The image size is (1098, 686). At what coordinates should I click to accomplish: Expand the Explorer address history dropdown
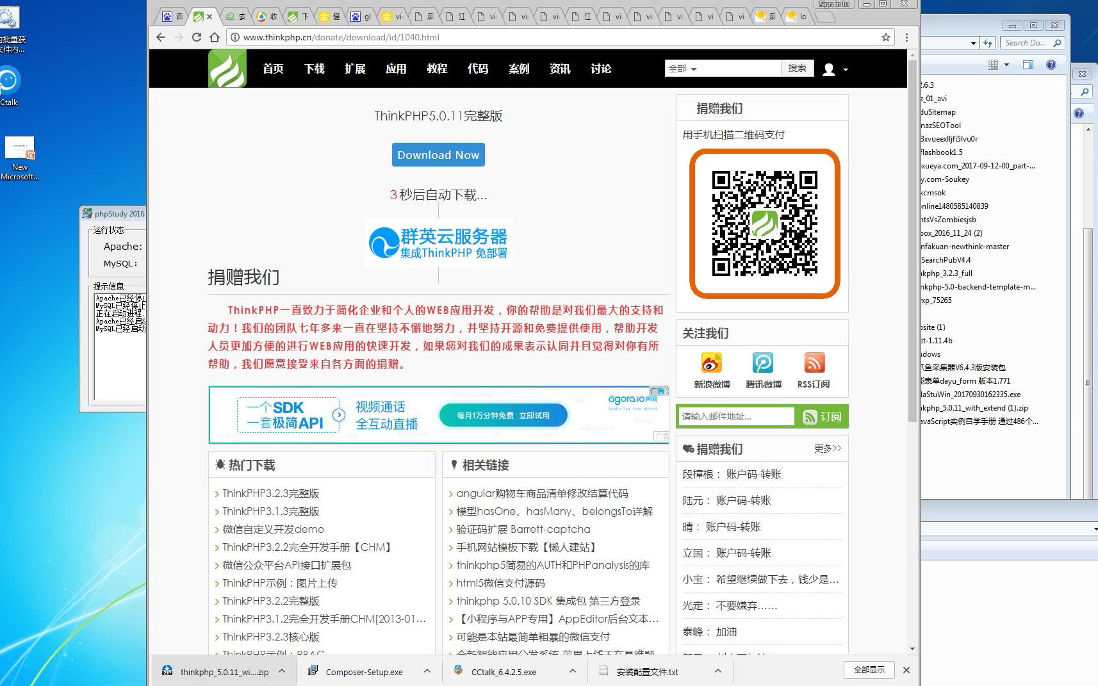[x=974, y=44]
